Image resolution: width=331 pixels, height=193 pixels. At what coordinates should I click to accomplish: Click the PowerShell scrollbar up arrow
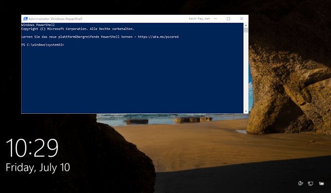[246, 25]
